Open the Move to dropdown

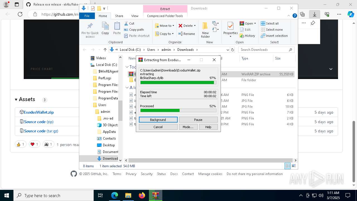click(x=165, y=26)
